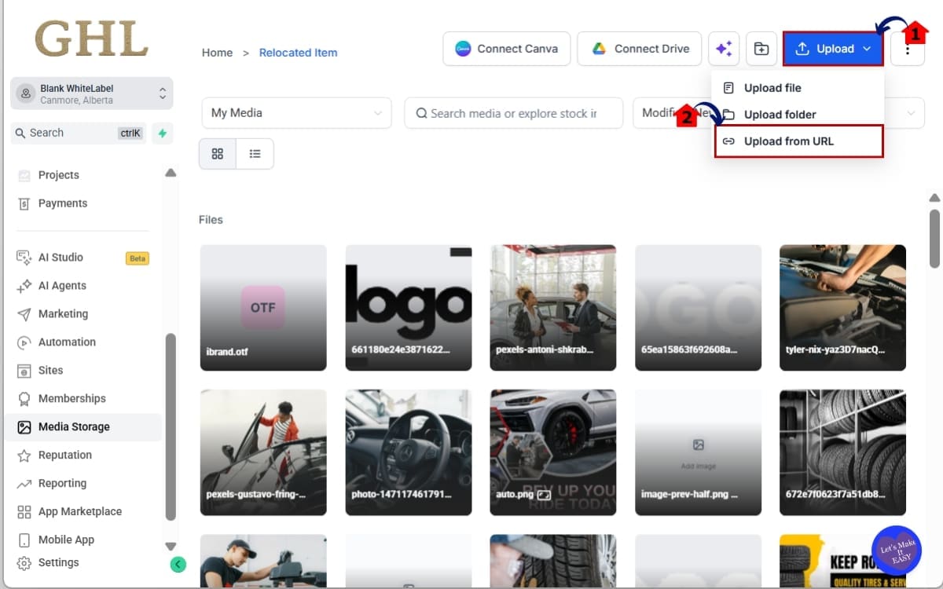
Task: Collapse sidebar with green arrow button
Action: [x=178, y=564]
